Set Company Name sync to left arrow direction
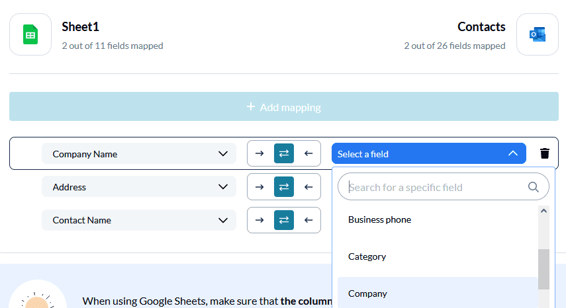The width and height of the screenshot is (566, 308). [x=308, y=153]
